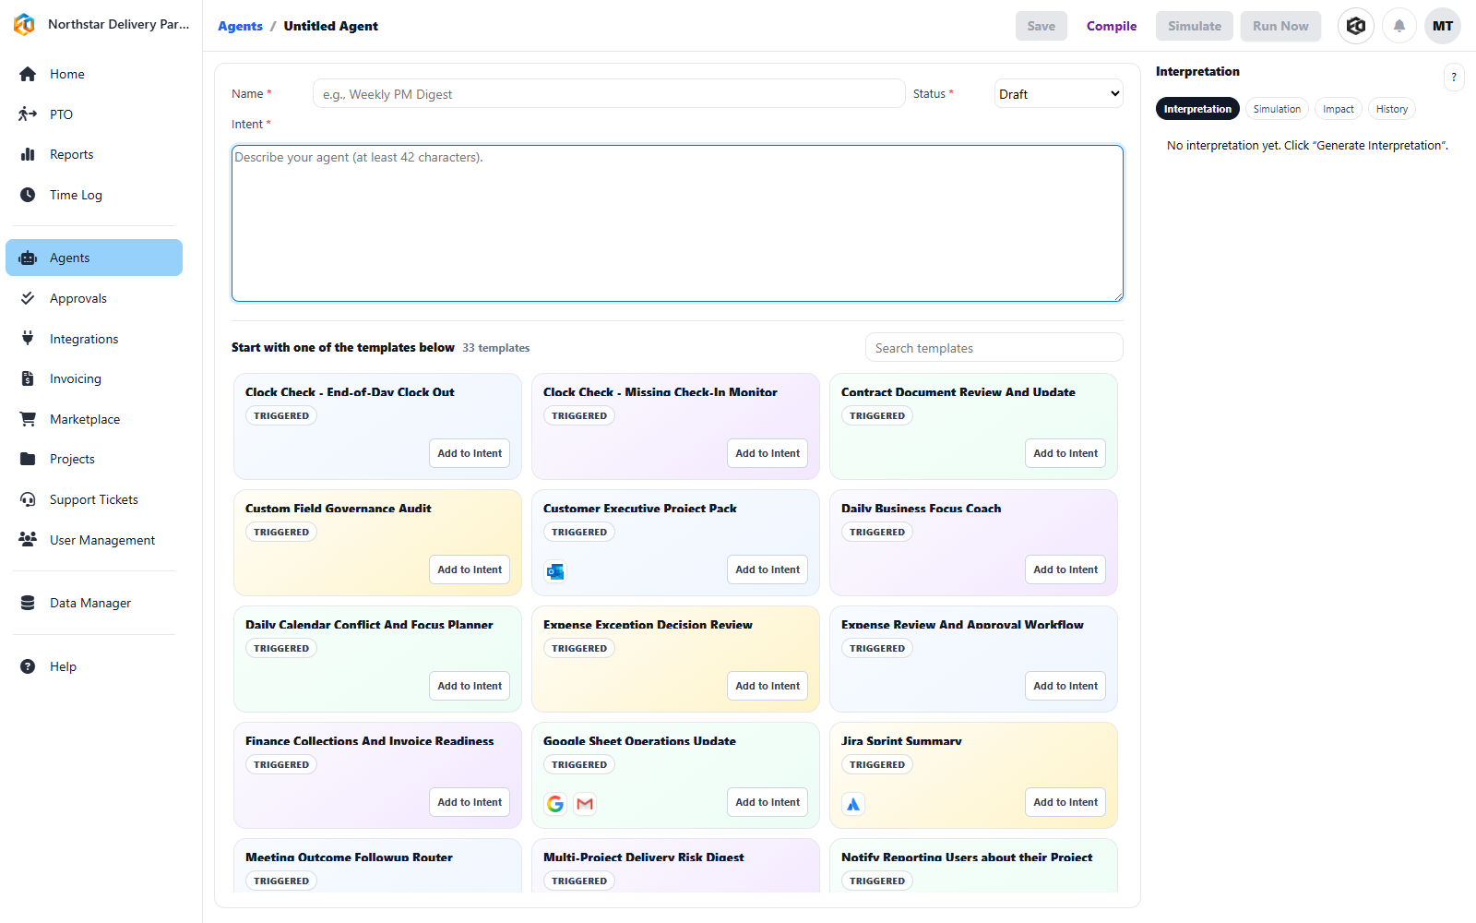Add Daily Business Focus Coach to intent
1476x923 pixels.
(x=1065, y=569)
